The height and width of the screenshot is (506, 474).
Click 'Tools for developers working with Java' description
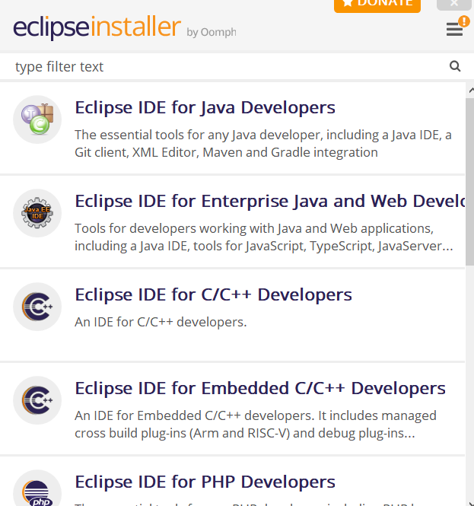click(263, 237)
